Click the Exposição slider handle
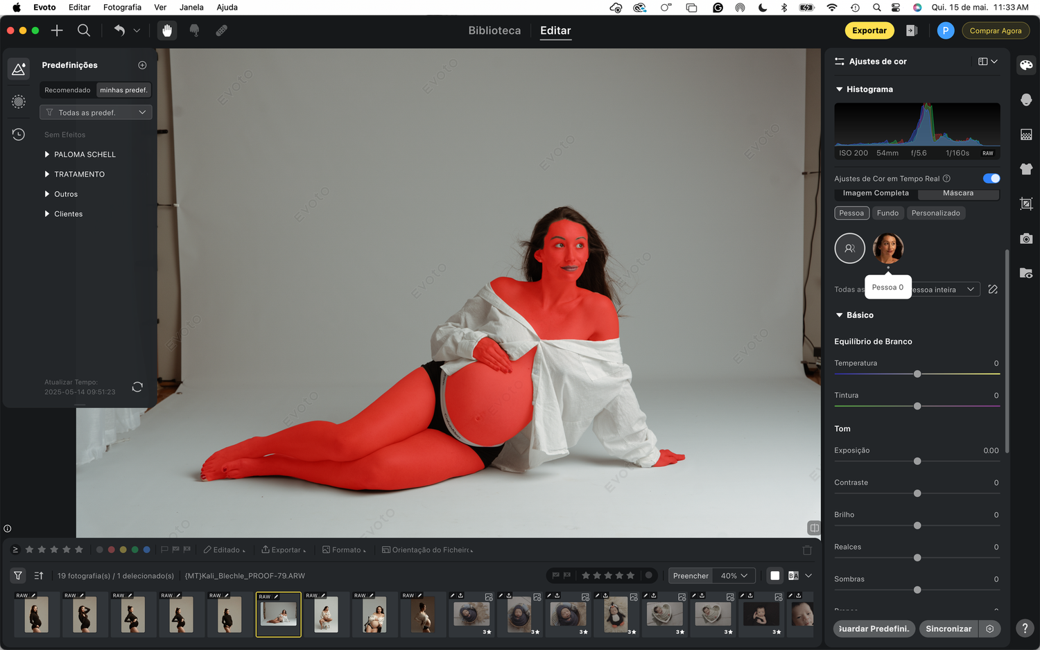This screenshot has width=1040, height=650. coord(917,462)
